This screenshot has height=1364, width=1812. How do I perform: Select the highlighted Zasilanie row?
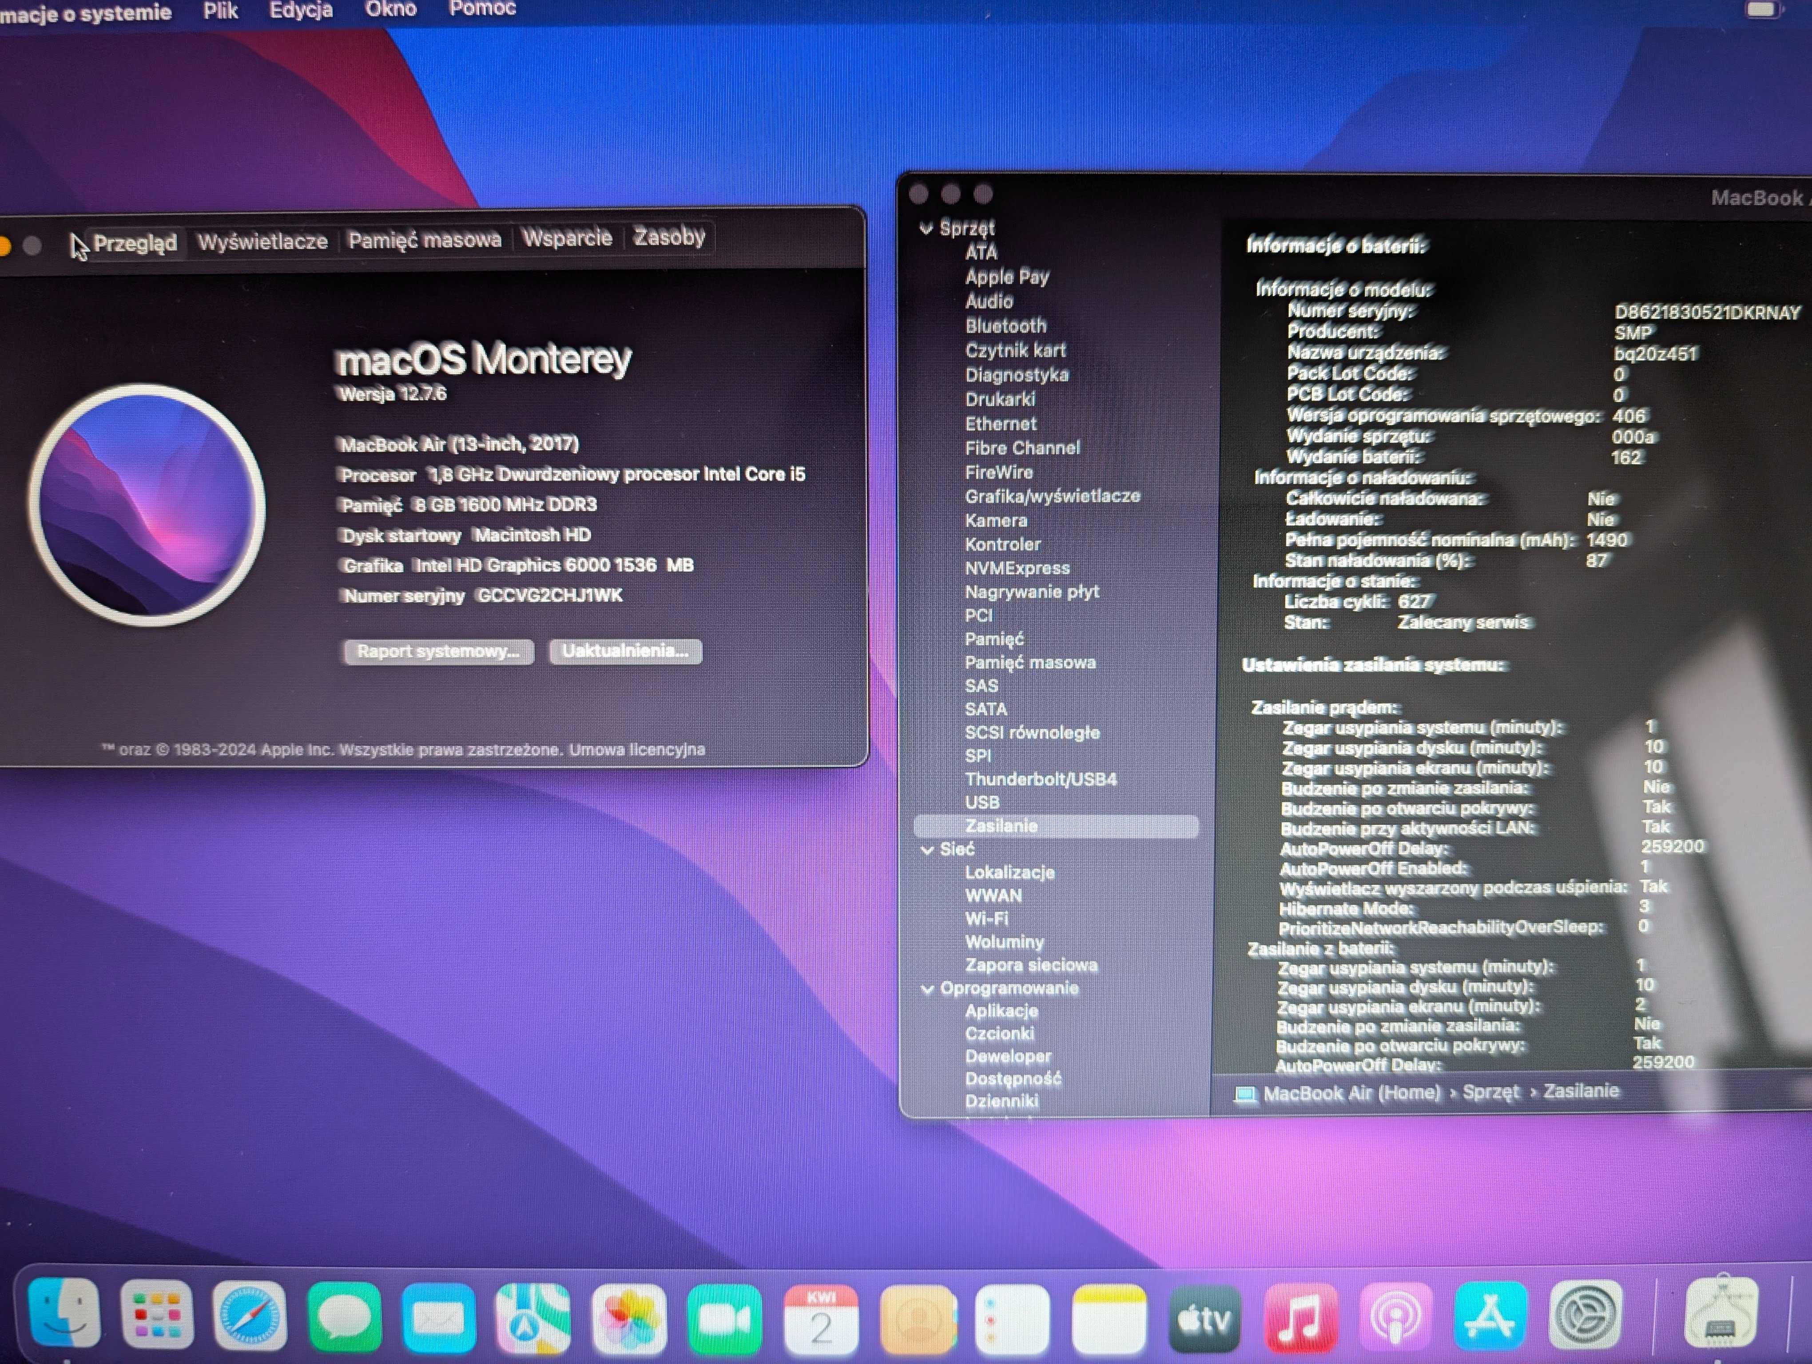pyautogui.click(x=1056, y=826)
